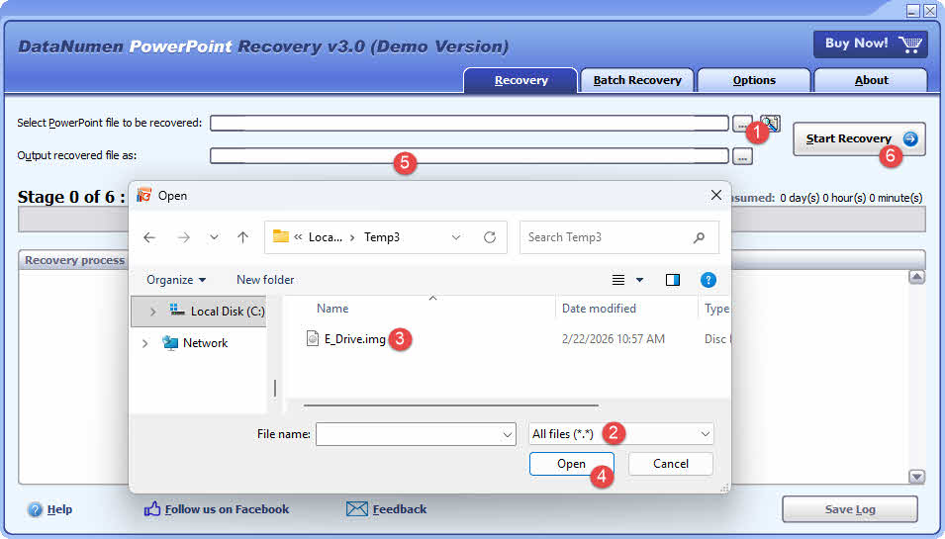Change view layout icon

click(618, 280)
